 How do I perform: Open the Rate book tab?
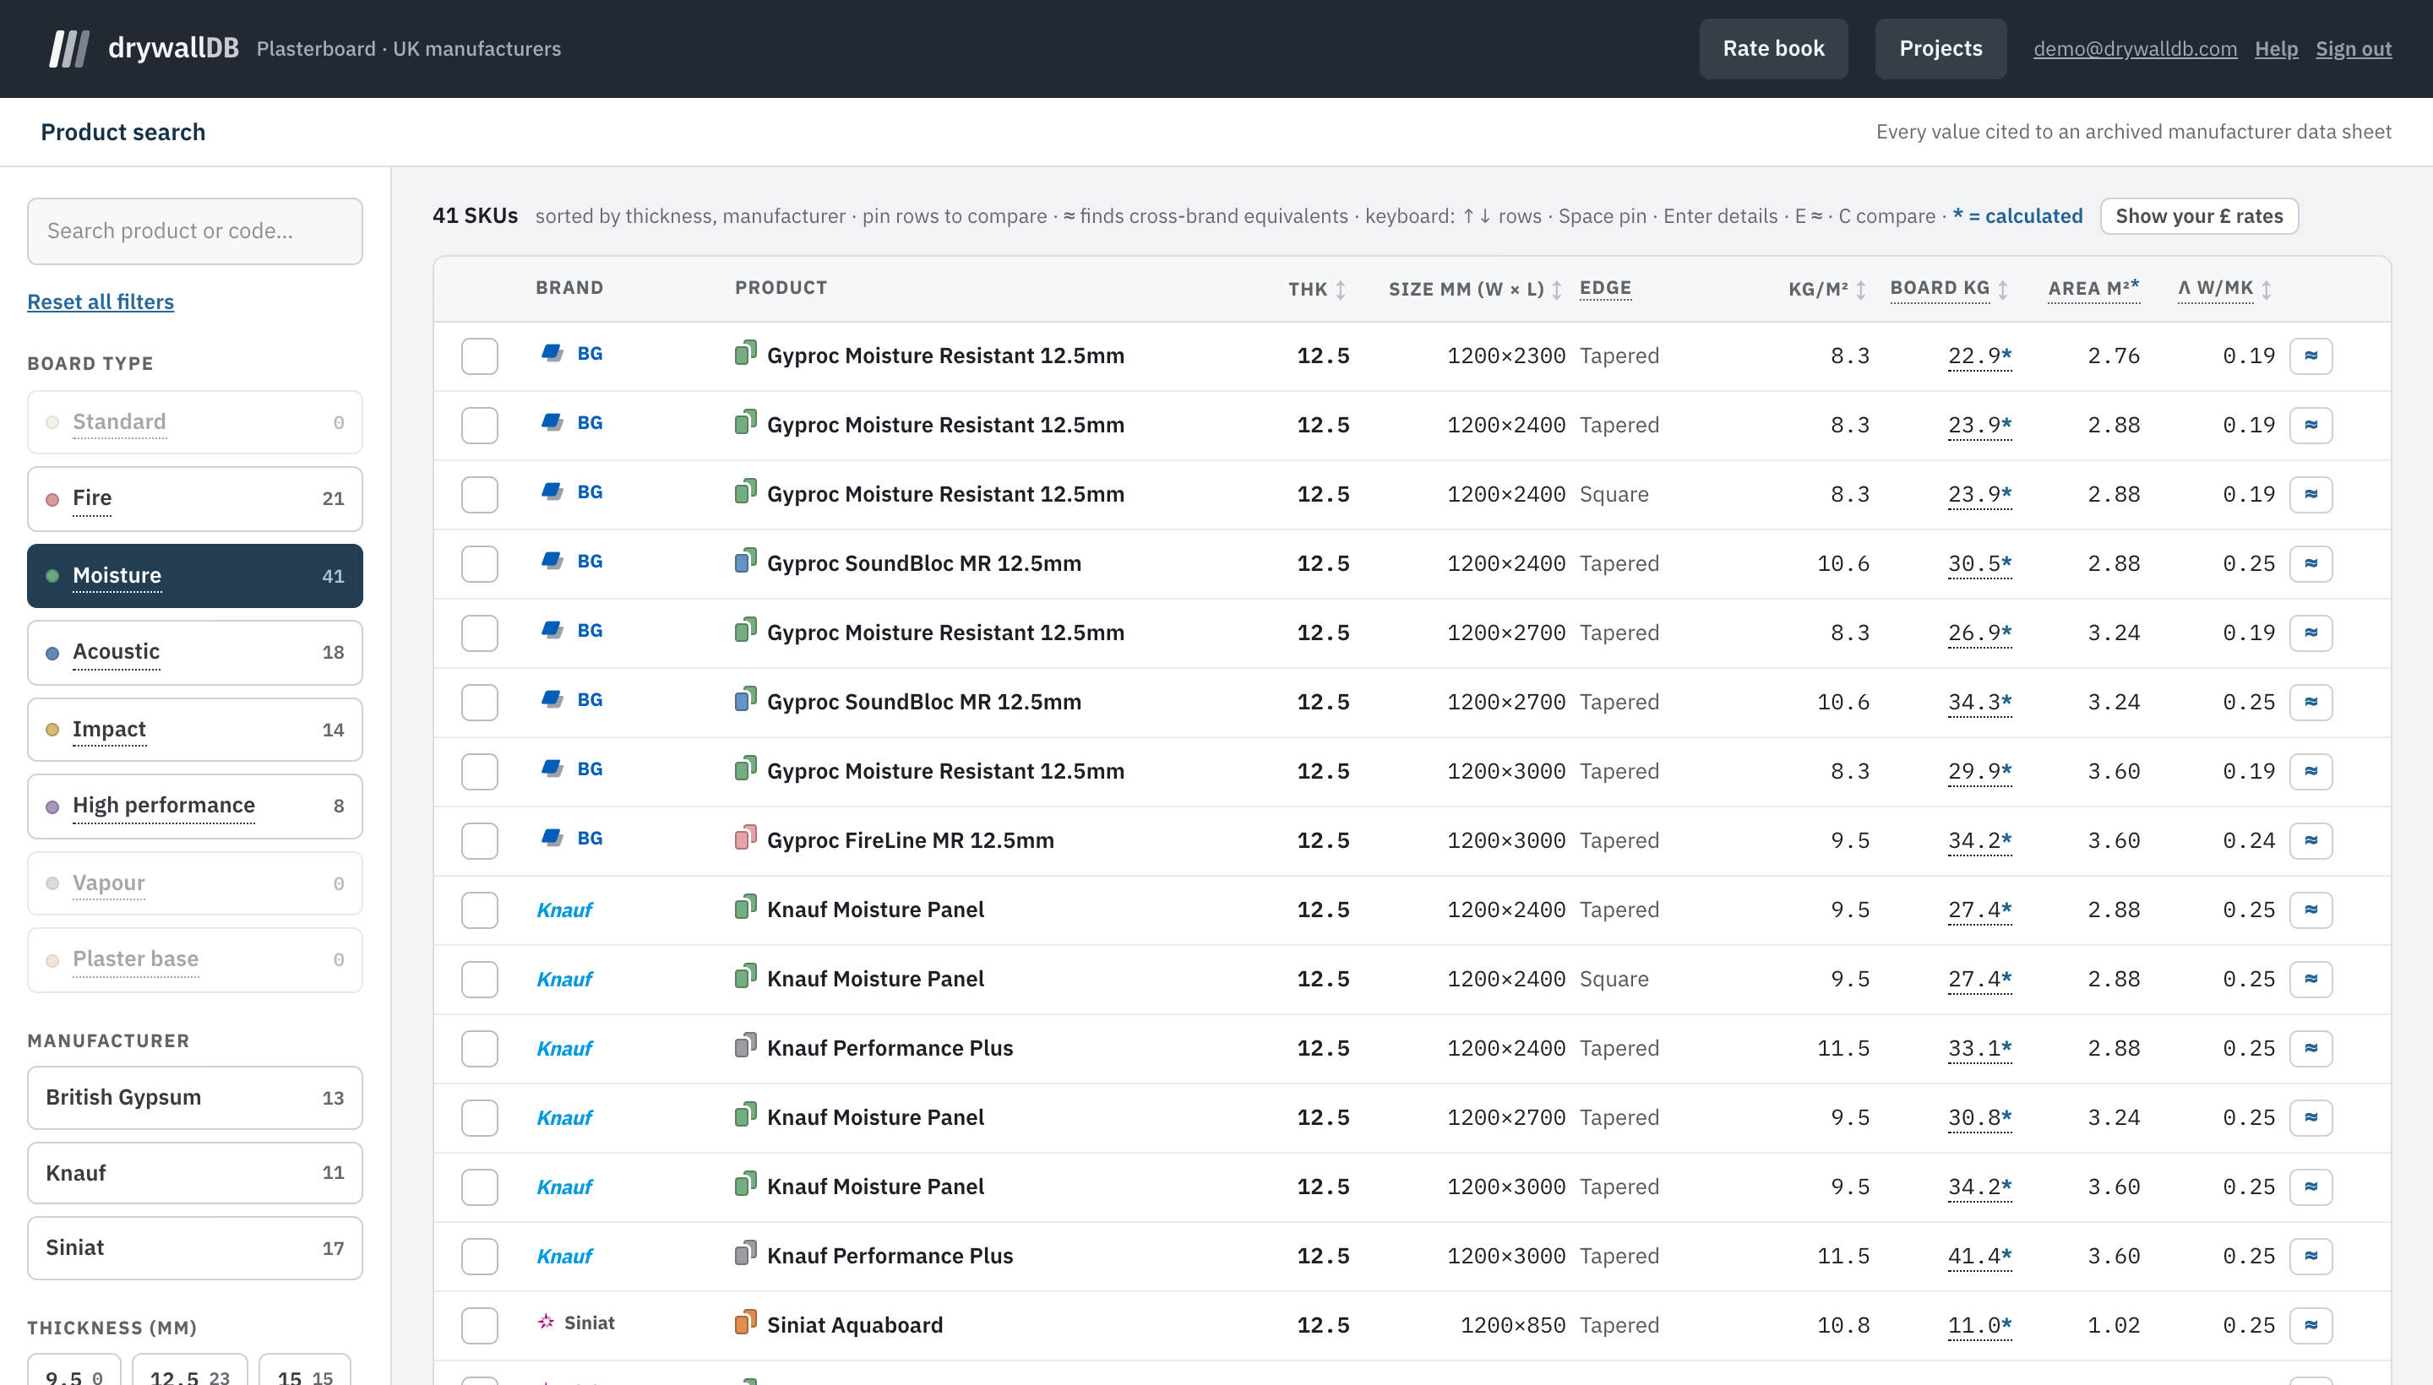pos(1772,48)
